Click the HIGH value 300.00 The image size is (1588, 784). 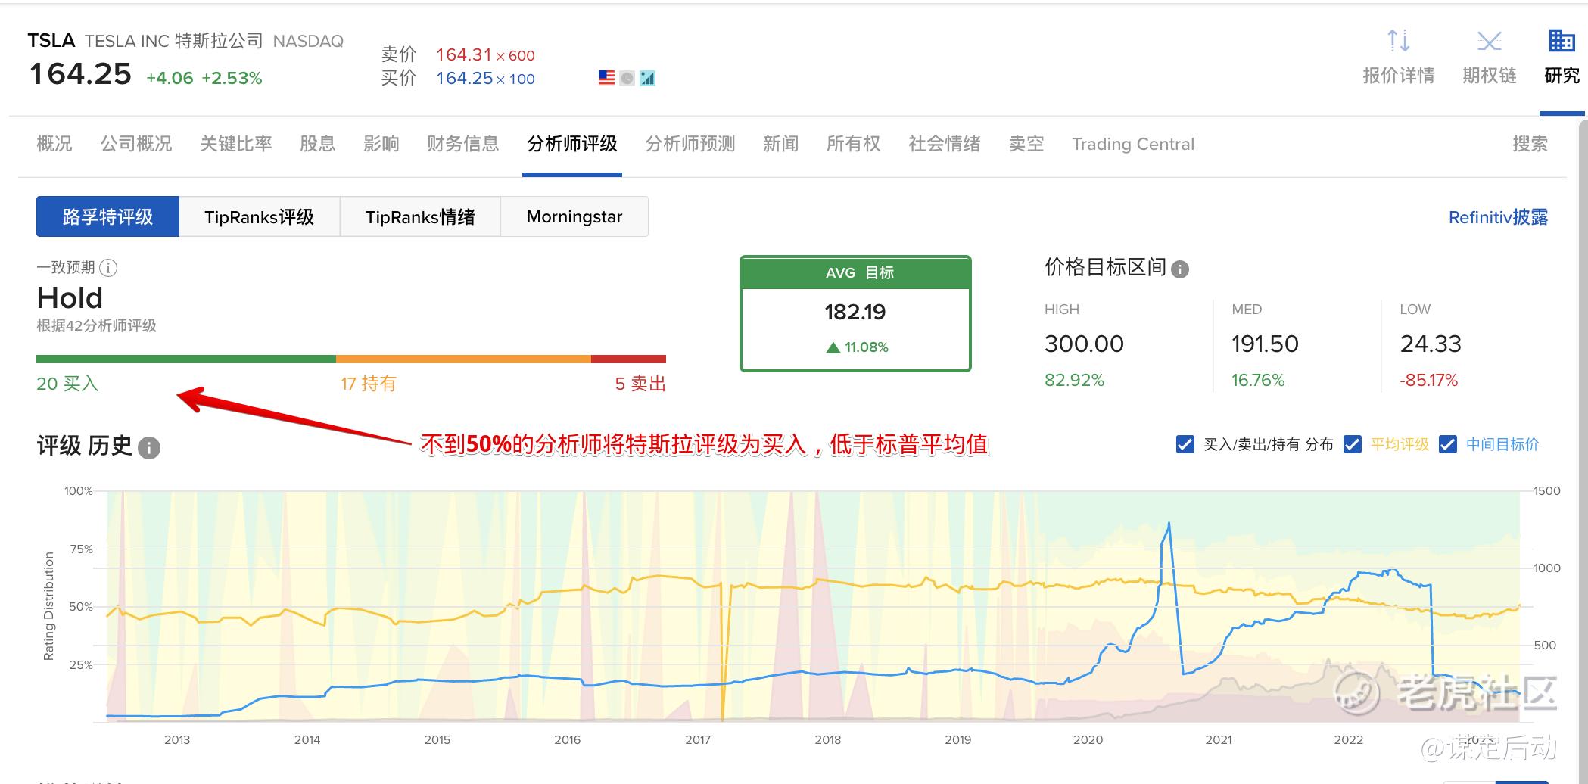point(1084,344)
